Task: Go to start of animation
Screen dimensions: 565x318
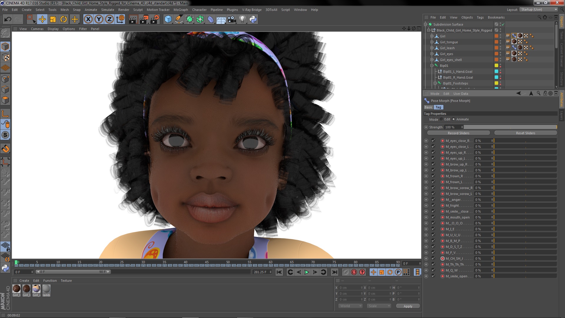Action: 279,272
